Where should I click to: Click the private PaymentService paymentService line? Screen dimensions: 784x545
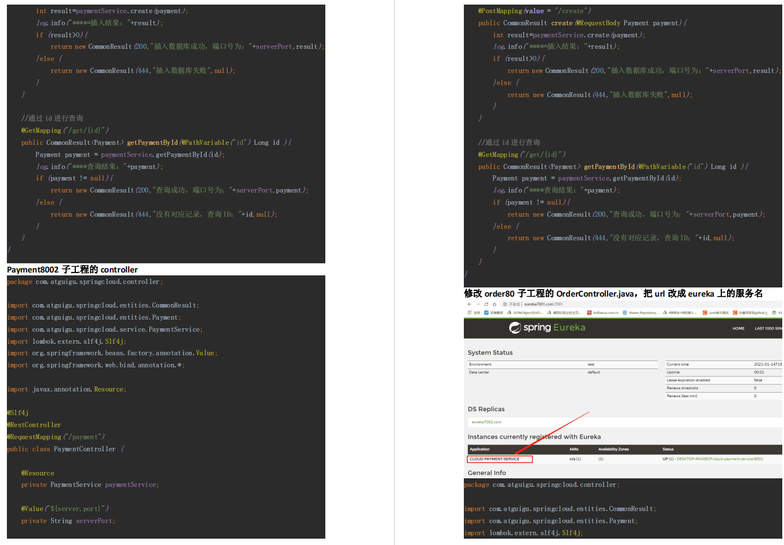[x=90, y=485]
